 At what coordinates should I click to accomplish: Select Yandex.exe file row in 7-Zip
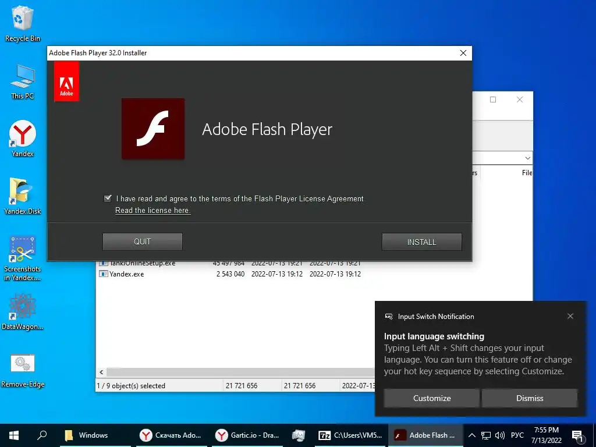[x=230, y=274]
